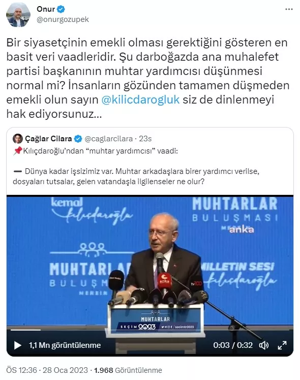Click the blue verified badge beside Onur

pos(61,9)
